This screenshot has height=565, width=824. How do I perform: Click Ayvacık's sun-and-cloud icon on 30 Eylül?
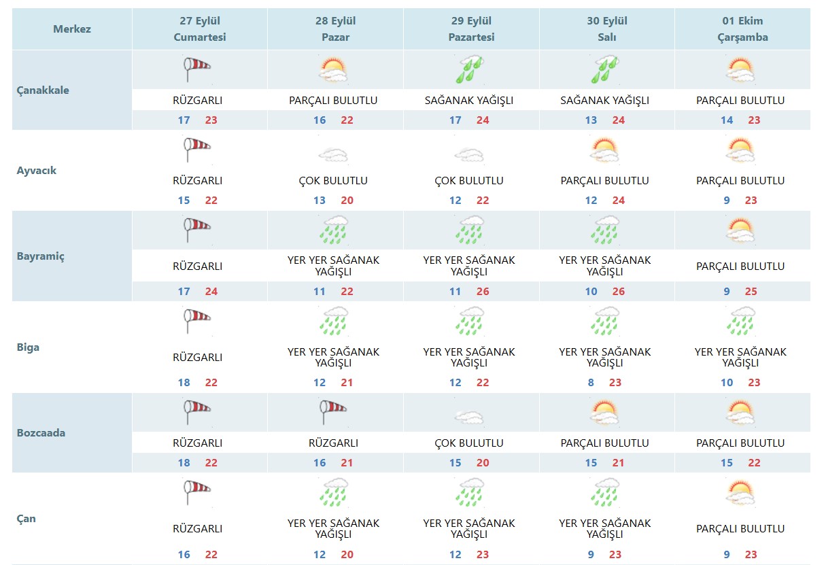(x=604, y=150)
